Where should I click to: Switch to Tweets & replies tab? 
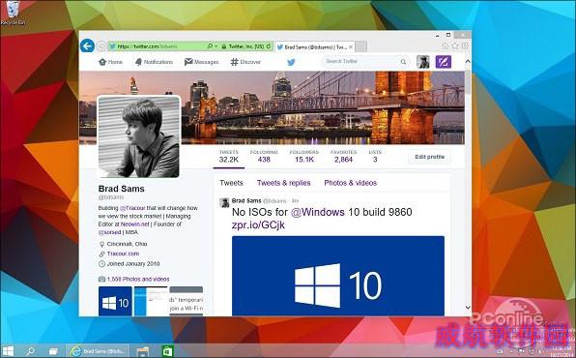click(x=283, y=183)
